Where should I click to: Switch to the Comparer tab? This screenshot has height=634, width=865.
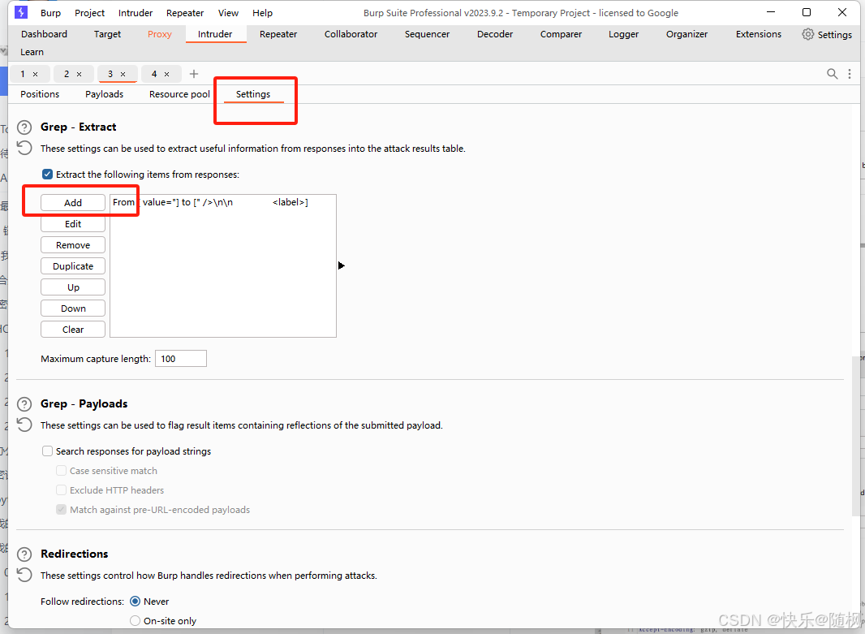[561, 34]
